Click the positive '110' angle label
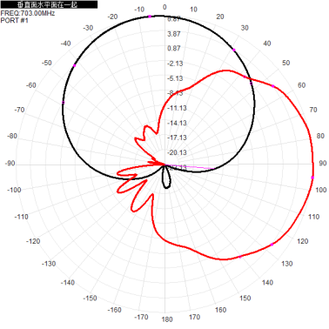This screenshot has width=329, height=329. [x=313, y=217]
